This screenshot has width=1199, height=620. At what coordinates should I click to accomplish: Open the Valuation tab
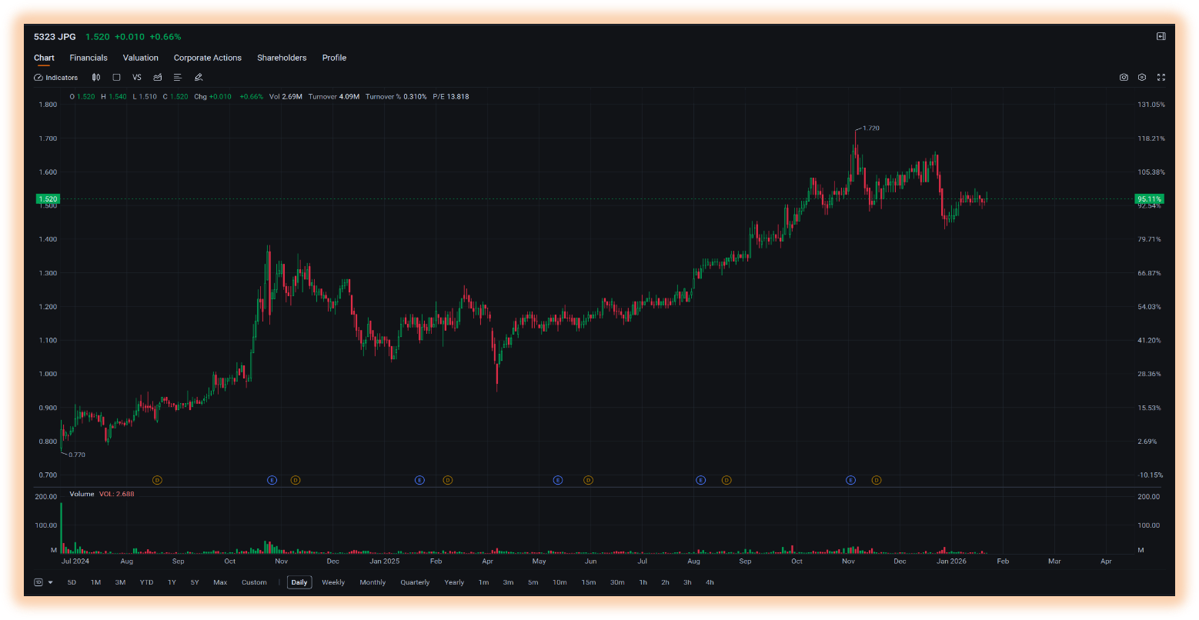point(141,58)
